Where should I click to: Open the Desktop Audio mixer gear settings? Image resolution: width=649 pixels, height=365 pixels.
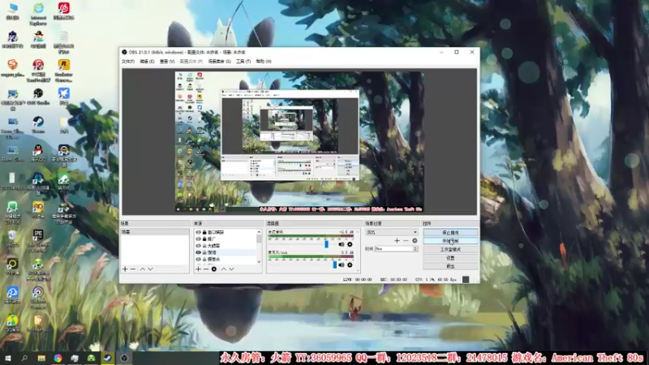tap(350, 245)
